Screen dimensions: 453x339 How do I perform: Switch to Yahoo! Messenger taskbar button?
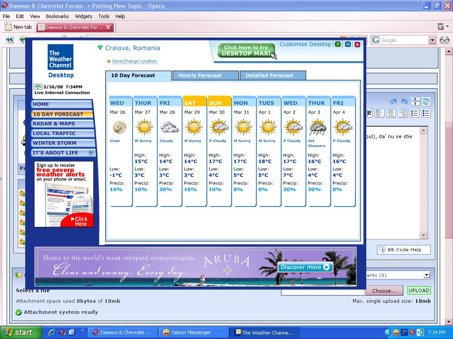click(x=193, y=332)
